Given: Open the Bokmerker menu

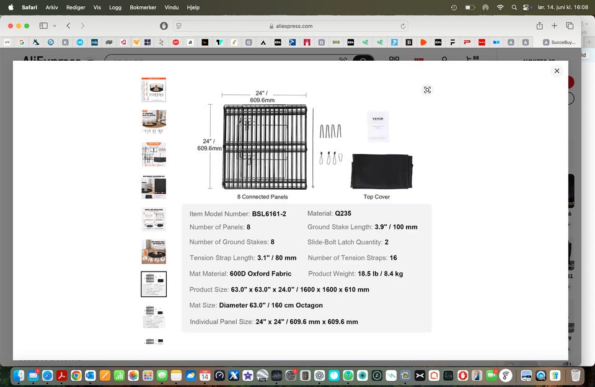Looking at the screenshot, I should click(143, 7).
